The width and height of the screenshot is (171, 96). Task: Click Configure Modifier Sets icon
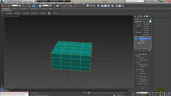tap(149, 50)
